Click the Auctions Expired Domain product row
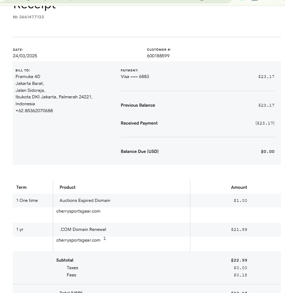The height and width of the screenshot is (293, 285). [85, 201]
